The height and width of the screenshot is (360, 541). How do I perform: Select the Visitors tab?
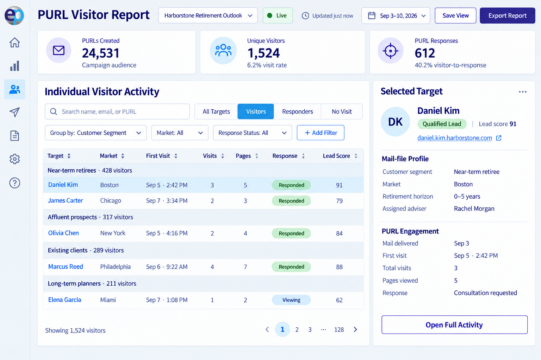[256, 111]
